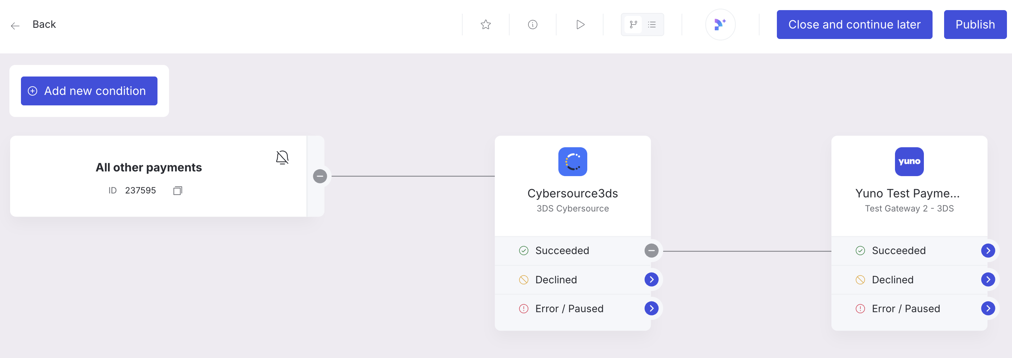Viewport: 1012px width, 358px height.
Task: Click the Cybersource3ds logo icon
Action: point(572,161)
